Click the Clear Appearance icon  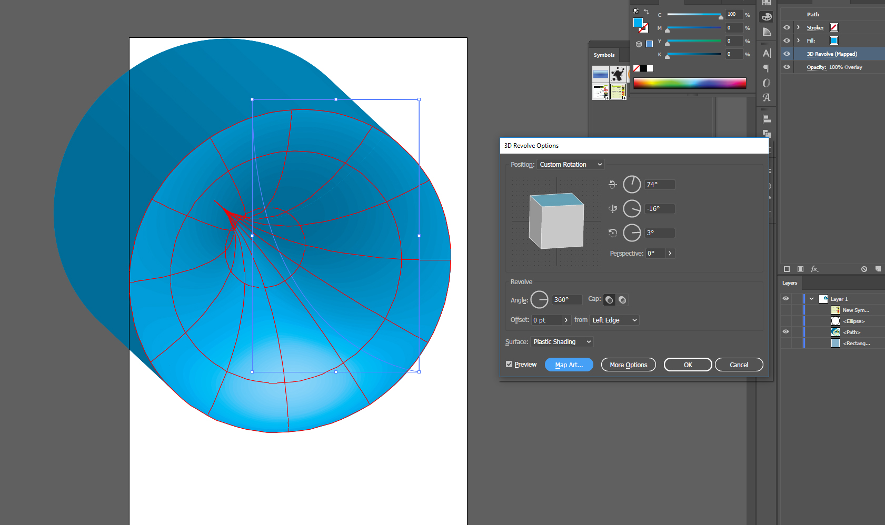pyautogui.click(x=864, y=269)
